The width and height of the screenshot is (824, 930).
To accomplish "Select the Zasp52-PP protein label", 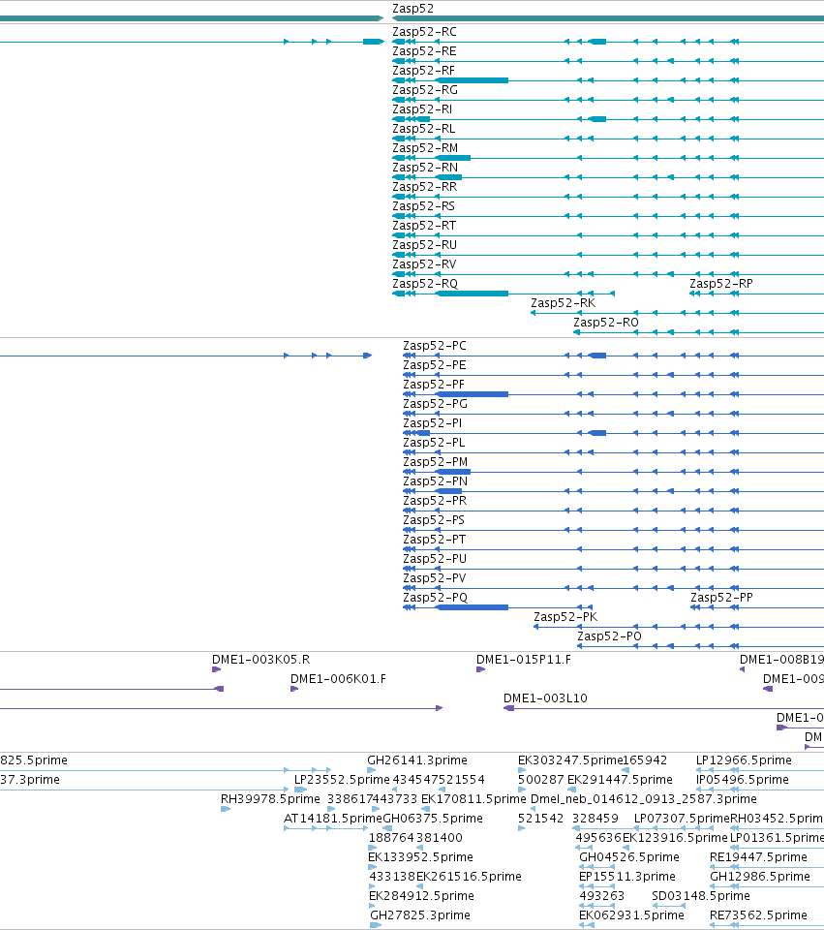I will [x=721, y=598].
